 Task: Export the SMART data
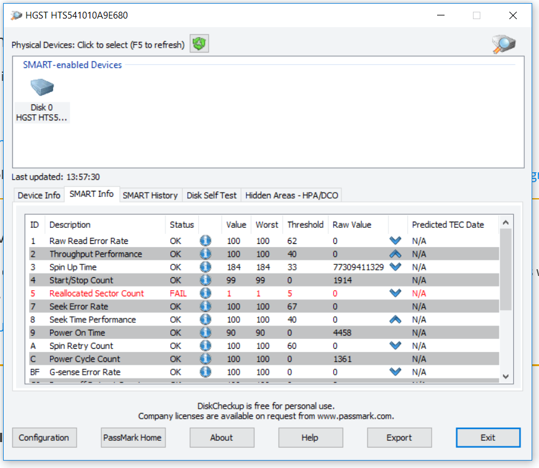point(399,437)
